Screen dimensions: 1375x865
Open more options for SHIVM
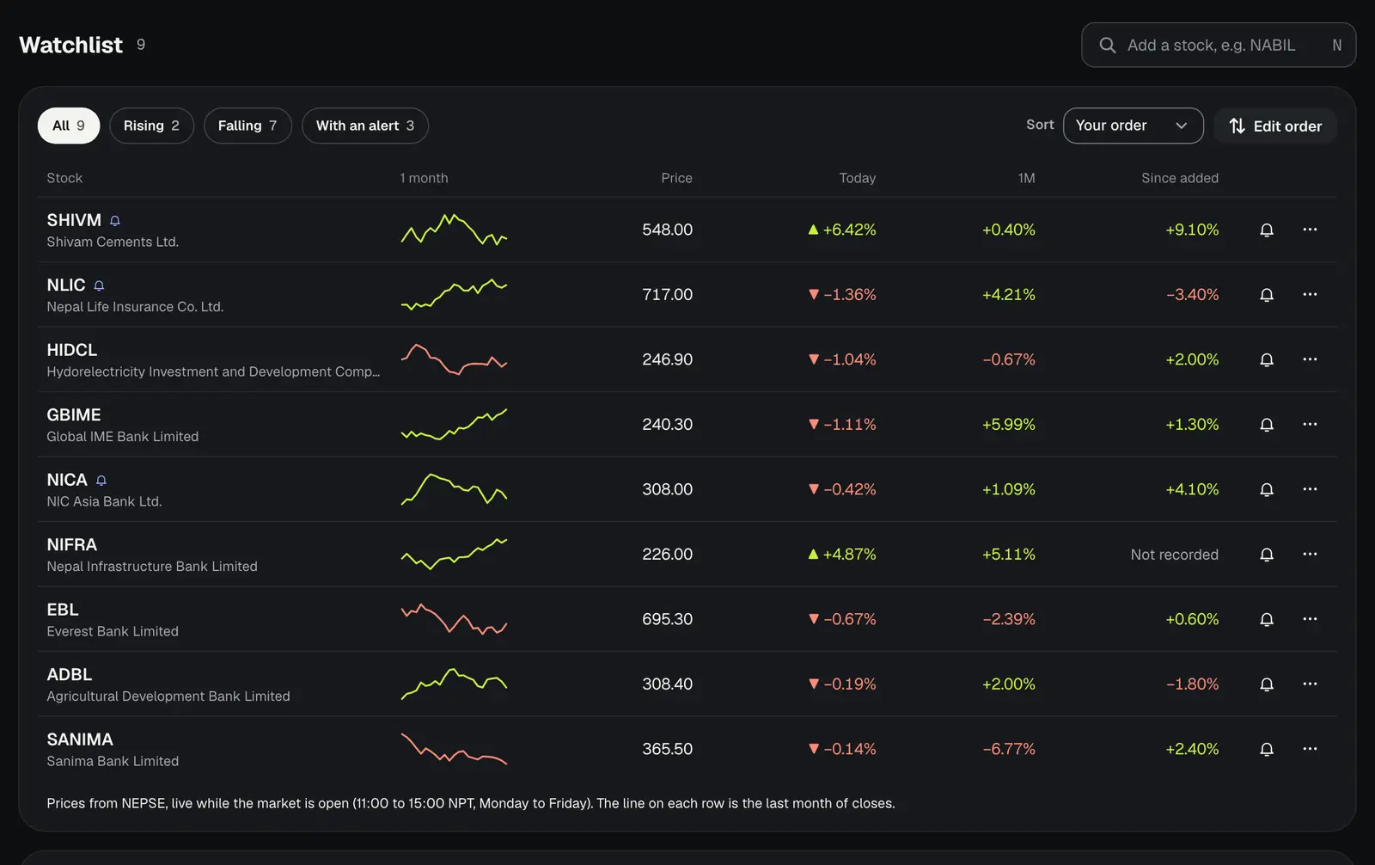click(x=1310, y=230)
